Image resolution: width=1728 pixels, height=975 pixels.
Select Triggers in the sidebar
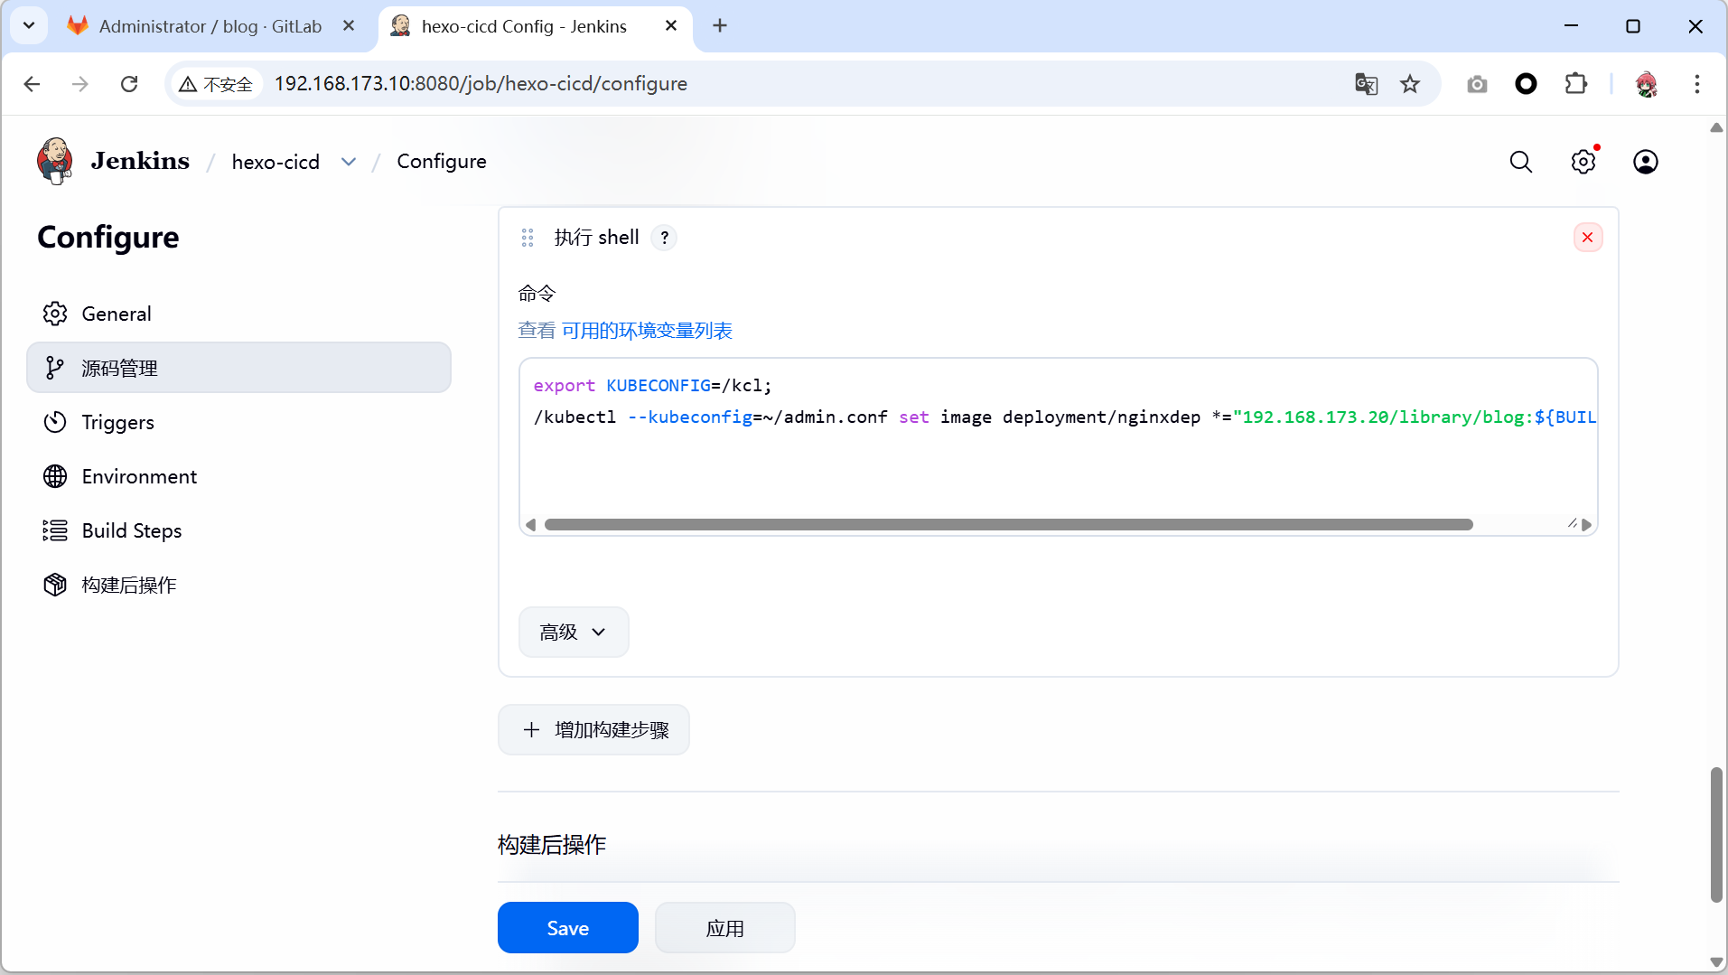(117, 422)
